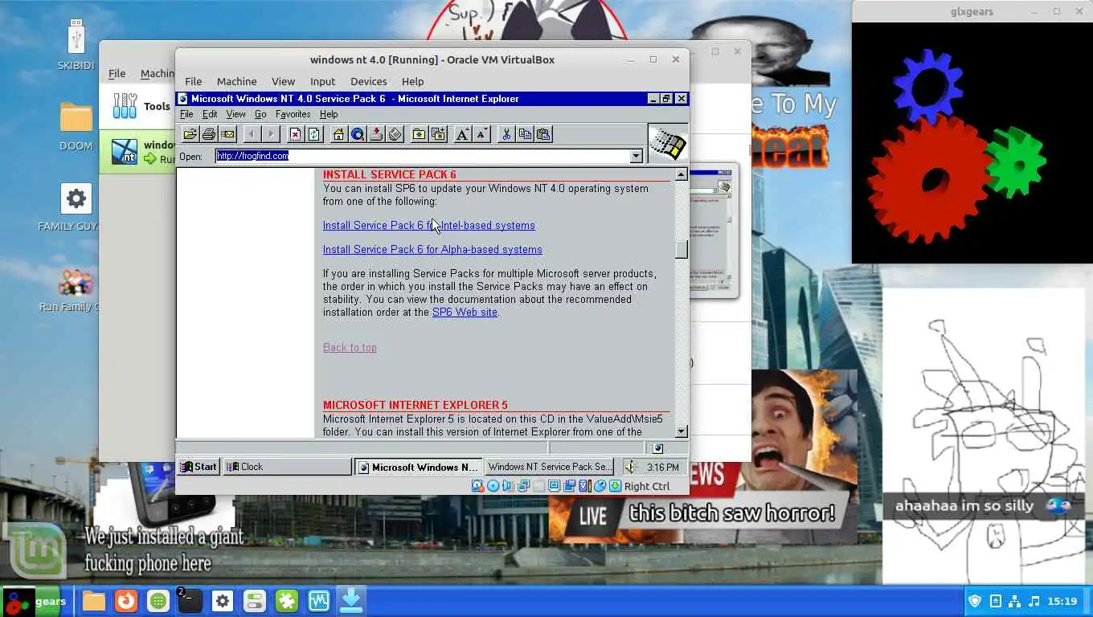Click the network indicator in VirtualBox status bar
Screen dimensions: 1093x617
pyautogui.click(x=523, y=486)
